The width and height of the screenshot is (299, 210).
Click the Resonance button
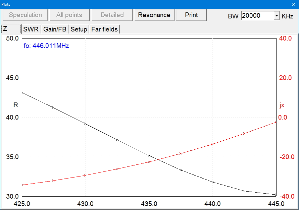tap(154, 15)
